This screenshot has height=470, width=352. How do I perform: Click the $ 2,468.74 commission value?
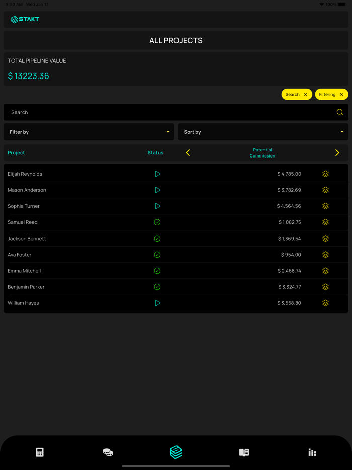(289, 271)
